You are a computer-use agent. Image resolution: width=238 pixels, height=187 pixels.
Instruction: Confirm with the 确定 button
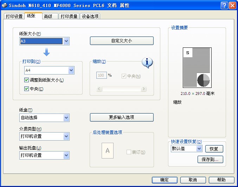(x=165, y=180)
